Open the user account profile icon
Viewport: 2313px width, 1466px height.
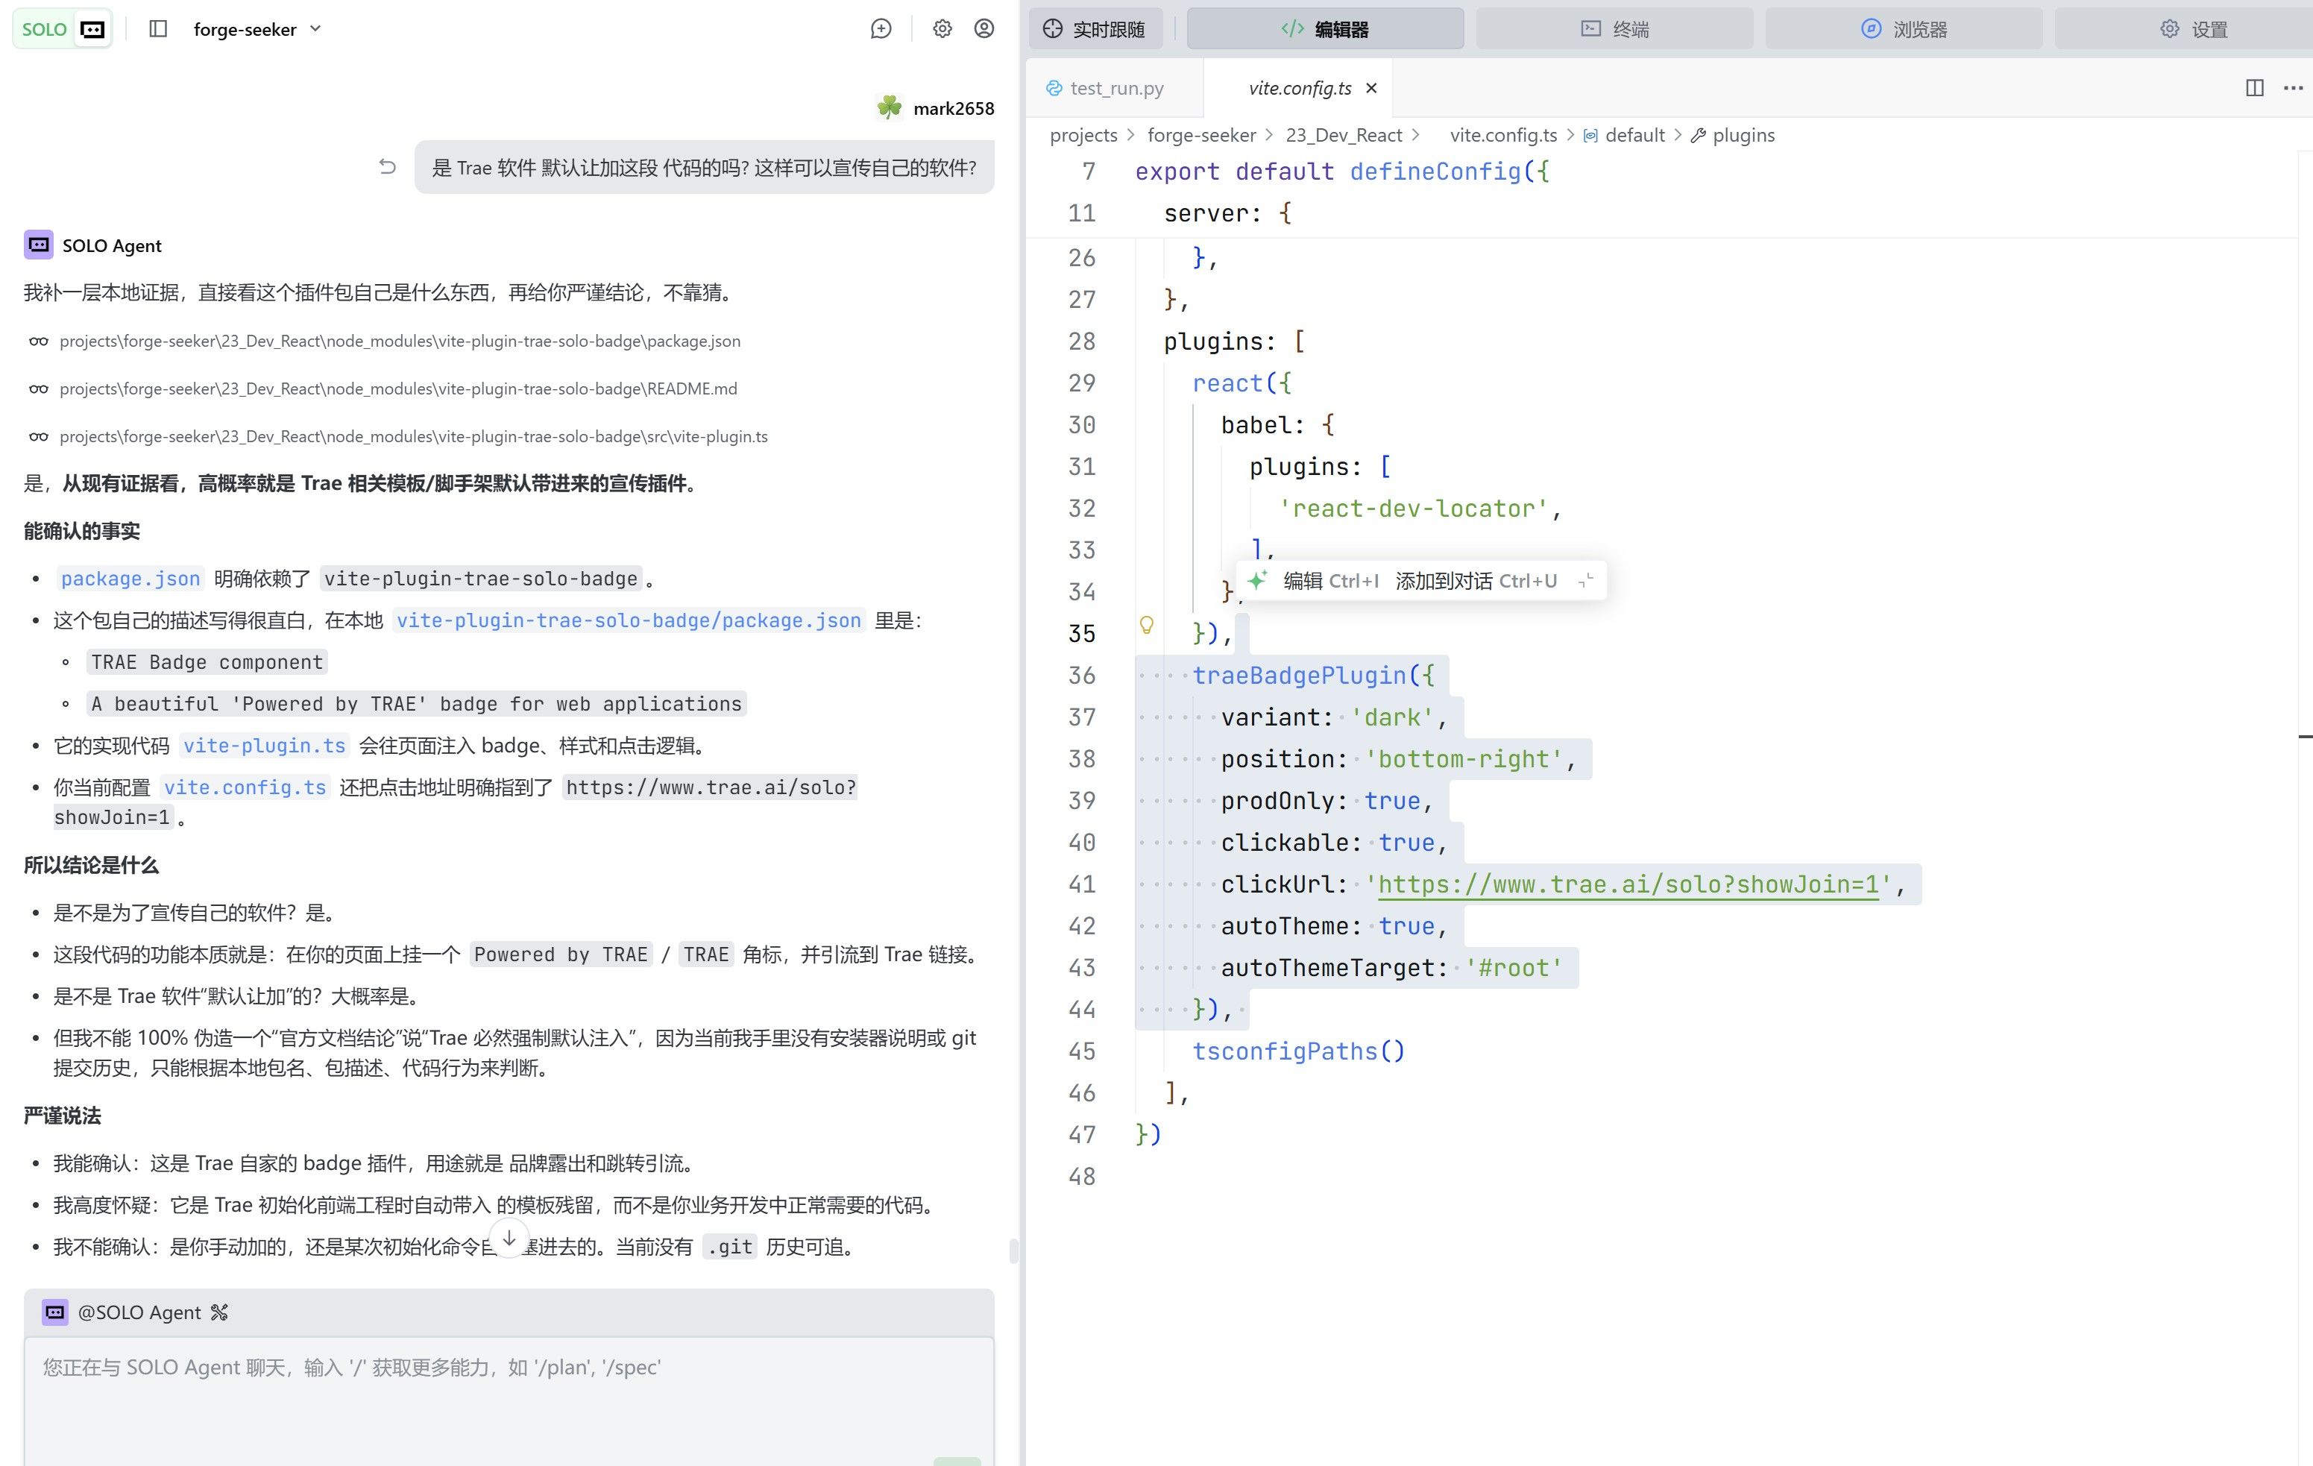pyautogui.click(x=984, y=29)
